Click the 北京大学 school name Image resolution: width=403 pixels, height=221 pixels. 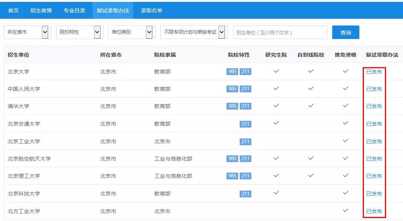tap(18, 72)
